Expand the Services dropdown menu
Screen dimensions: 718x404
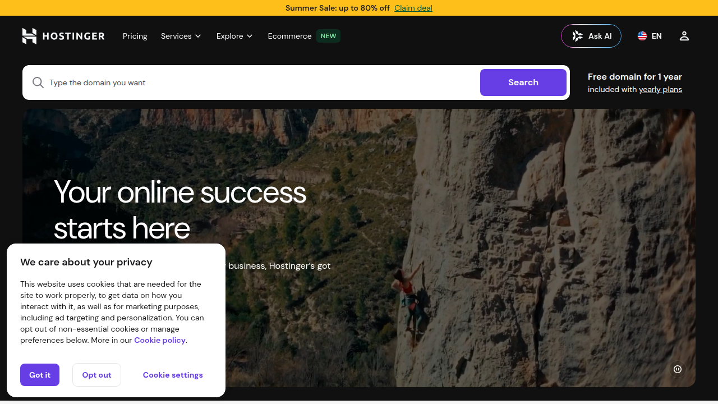click(x=181, y=36)
